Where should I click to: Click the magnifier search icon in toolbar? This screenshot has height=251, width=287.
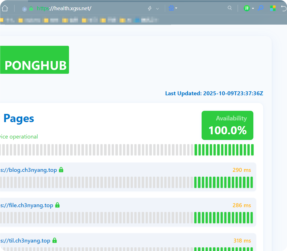(230, 8)
